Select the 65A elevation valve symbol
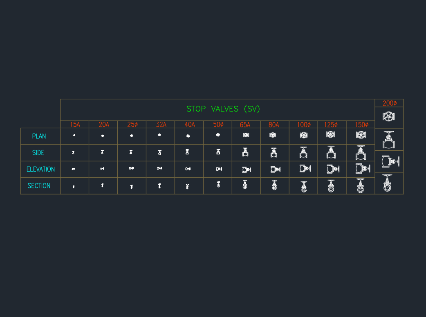426x317 pixels. (246, 169)
